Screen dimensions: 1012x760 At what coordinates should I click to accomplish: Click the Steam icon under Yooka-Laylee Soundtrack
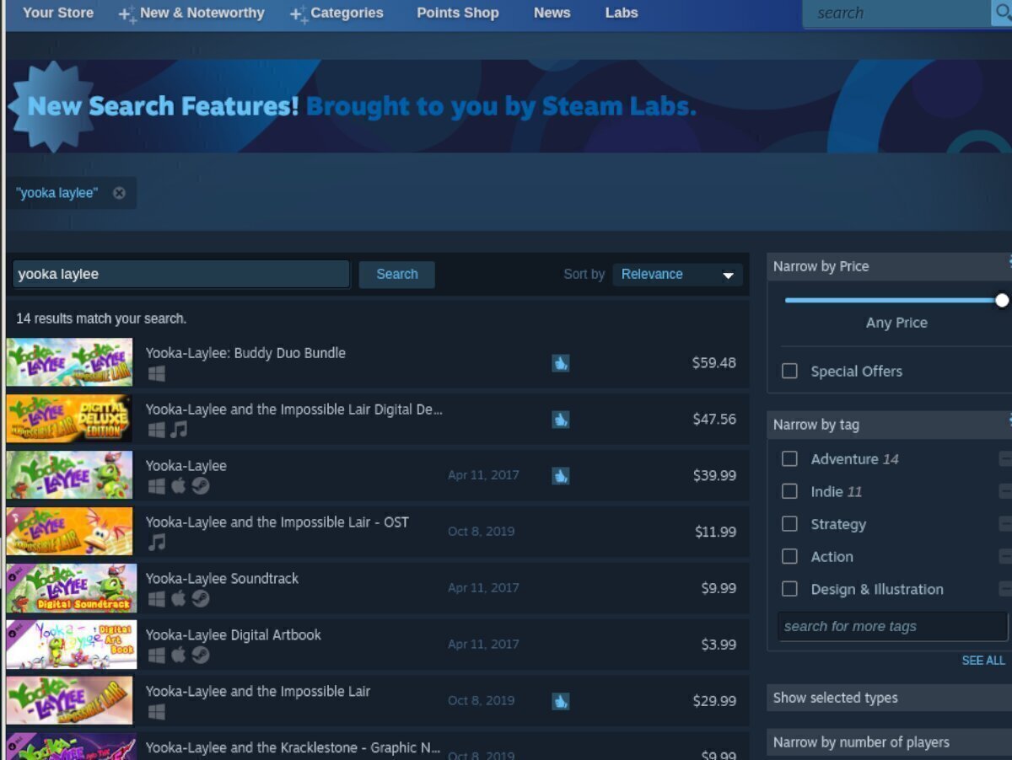200,599
